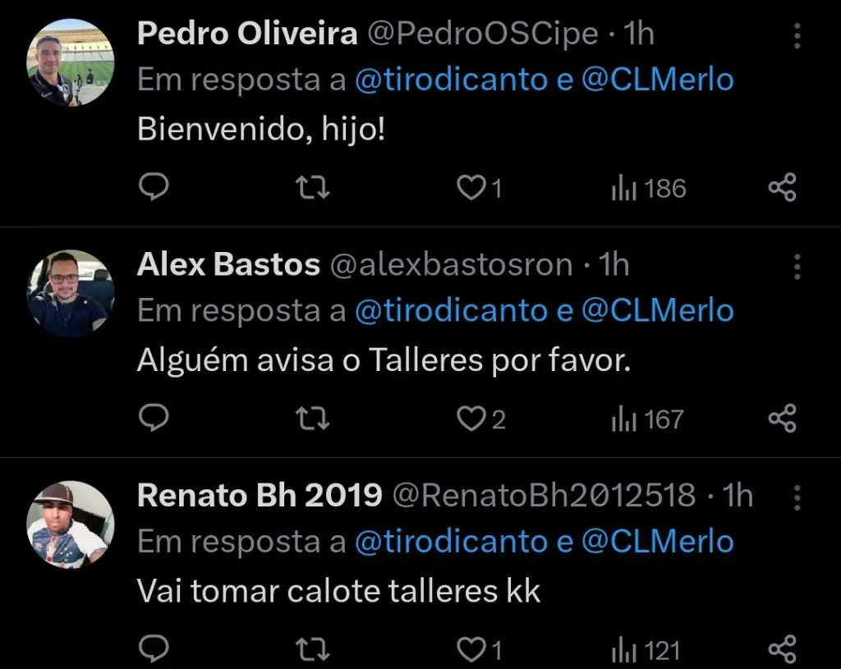View analytics showing 186 views
The height and width of the screenshot is (669, 841).
pyautogui.click(x=648, y=188)
